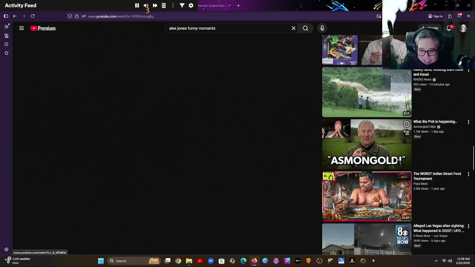Clear the YouTube search query
This screenshot has width=475, height=267.
(x=294, y=28)
